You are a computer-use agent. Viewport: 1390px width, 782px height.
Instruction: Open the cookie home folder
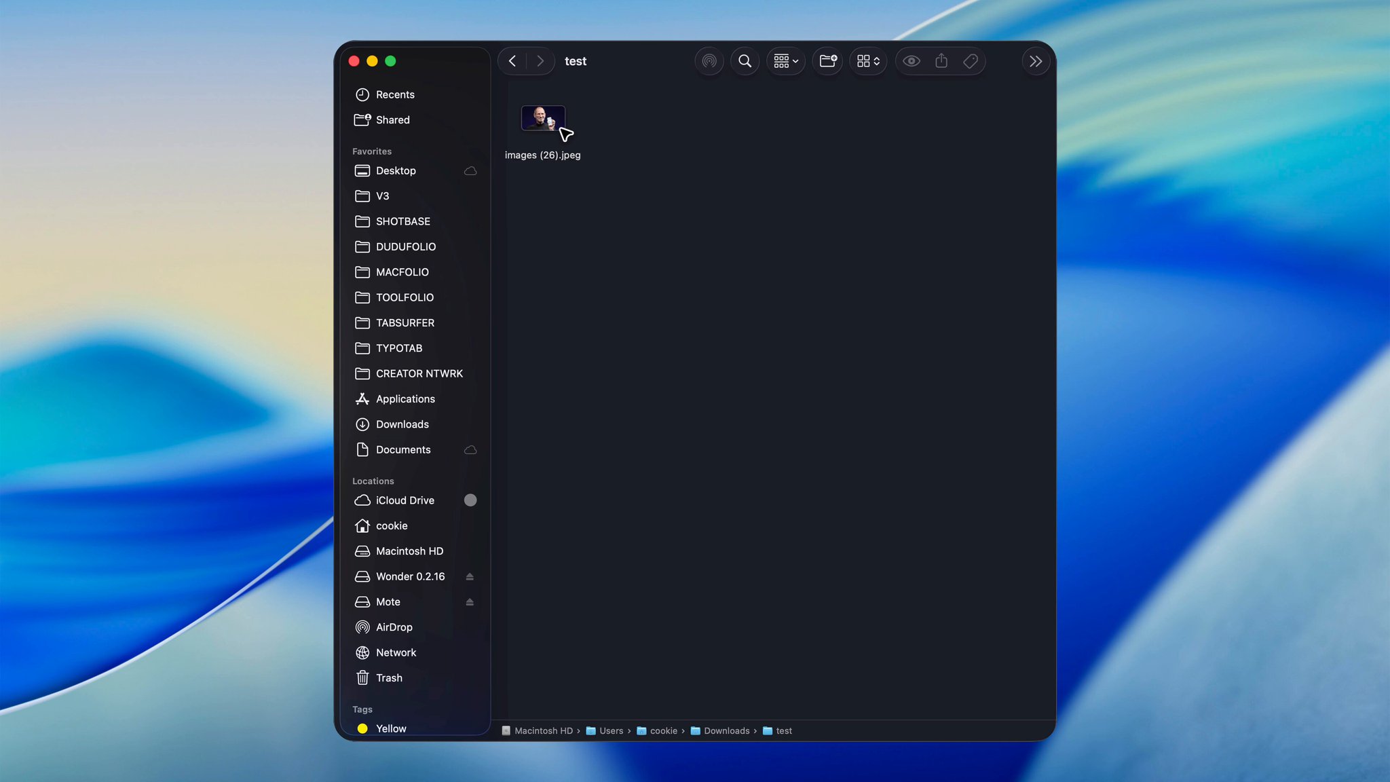pyautogui.click(x=415, y=525)
